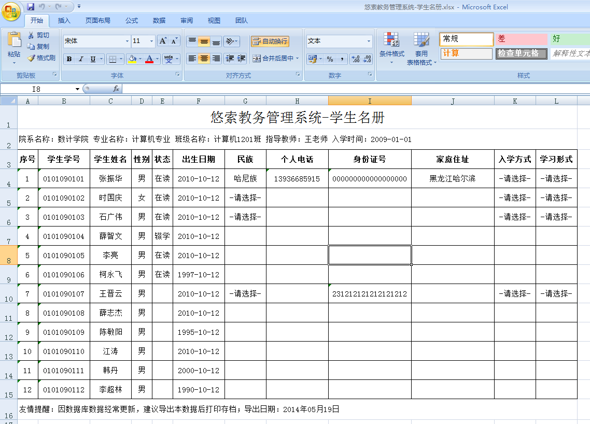Toggle 自动换行 wrap text

coord(270,41)
